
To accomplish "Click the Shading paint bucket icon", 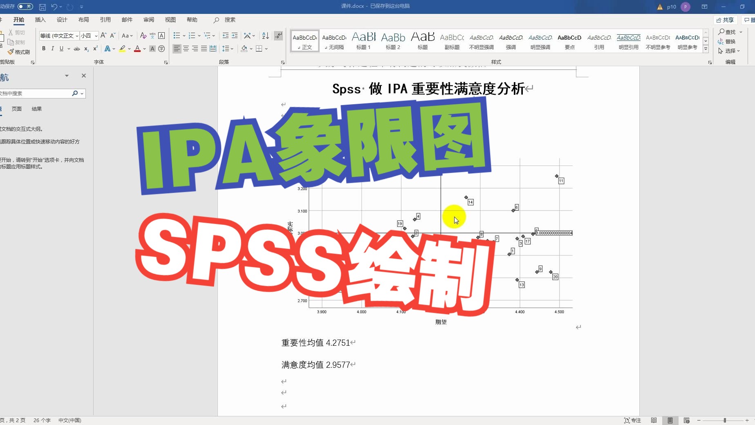I will pos(244,49).
